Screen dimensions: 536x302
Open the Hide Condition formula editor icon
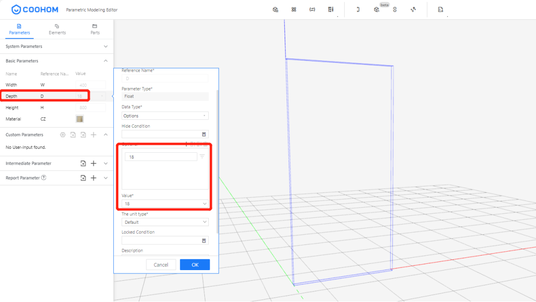[204, 134]
